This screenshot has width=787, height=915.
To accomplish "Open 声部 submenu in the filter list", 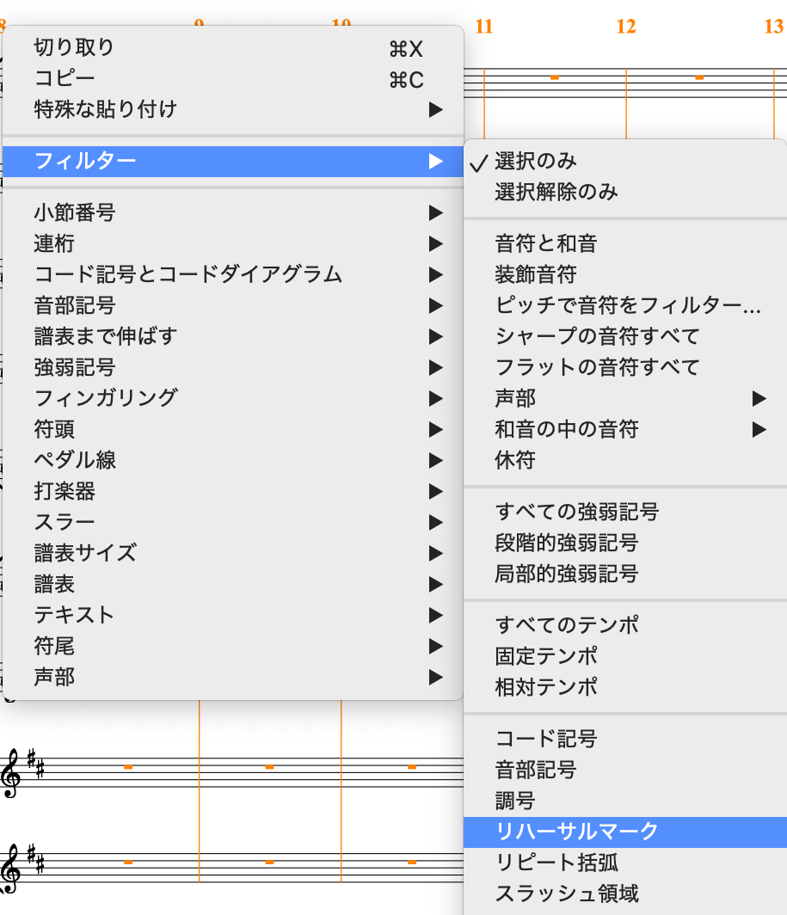I will coord(515,398).
